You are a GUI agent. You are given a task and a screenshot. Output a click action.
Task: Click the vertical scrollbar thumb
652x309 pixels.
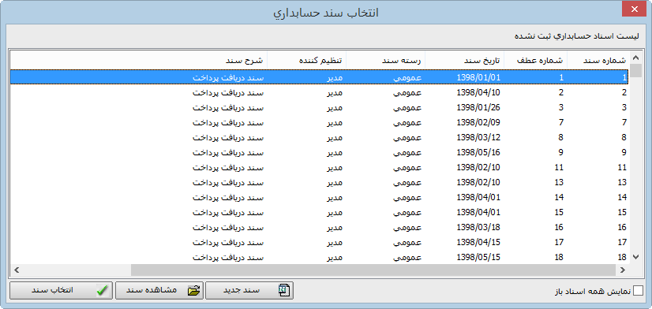[635, 70]
